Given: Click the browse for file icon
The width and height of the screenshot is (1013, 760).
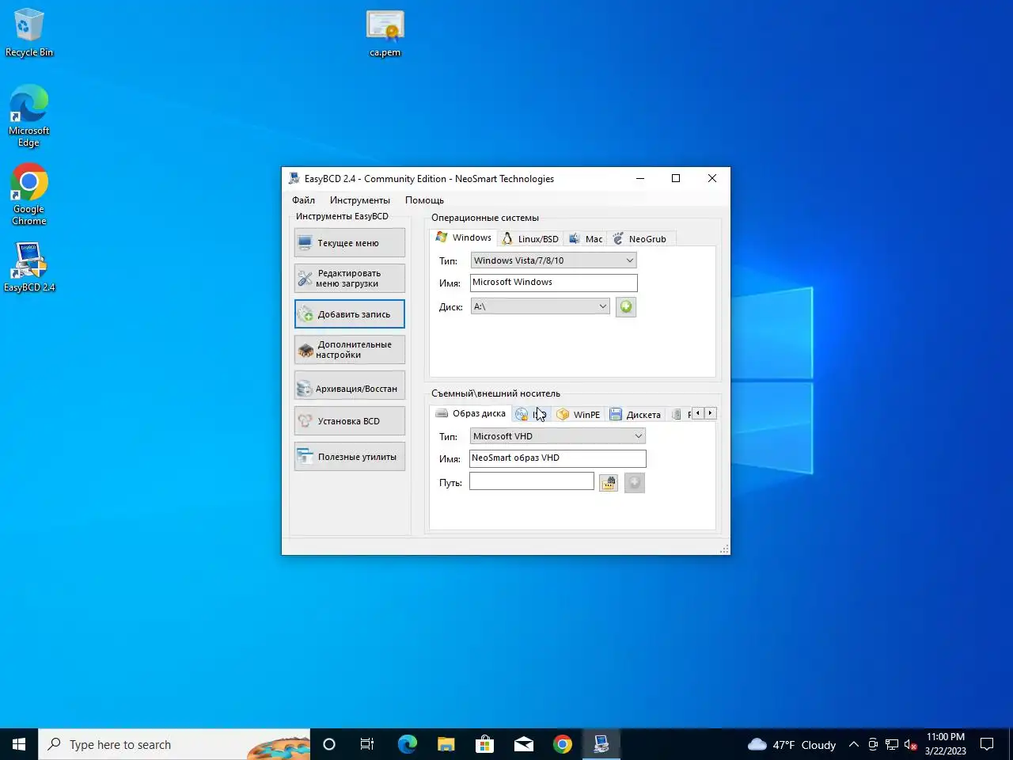Looking at the screenshot, I should (608, 483).
